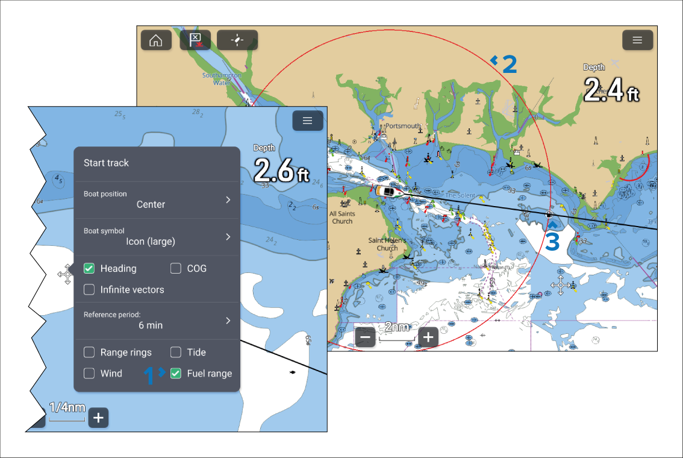This screenshot has height=458, width=683.
Task: Disable the Heading vector checkbox
Action: pyautogui.click(x=89, y=269)
